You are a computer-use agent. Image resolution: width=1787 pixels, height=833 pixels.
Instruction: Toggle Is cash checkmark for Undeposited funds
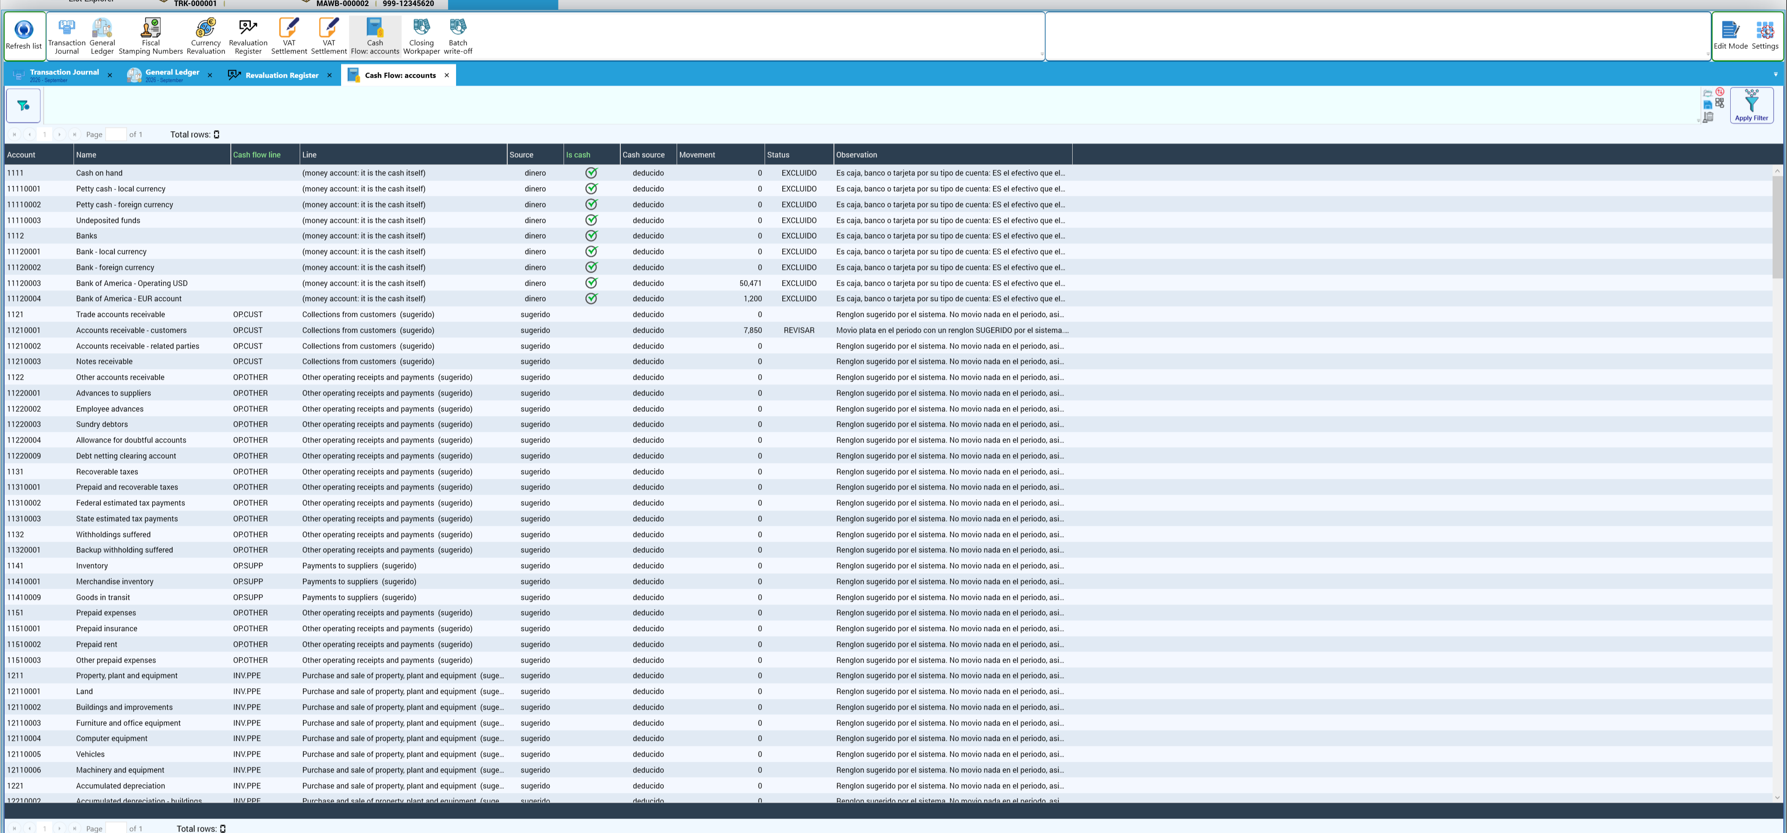click(x=591, y=220)
